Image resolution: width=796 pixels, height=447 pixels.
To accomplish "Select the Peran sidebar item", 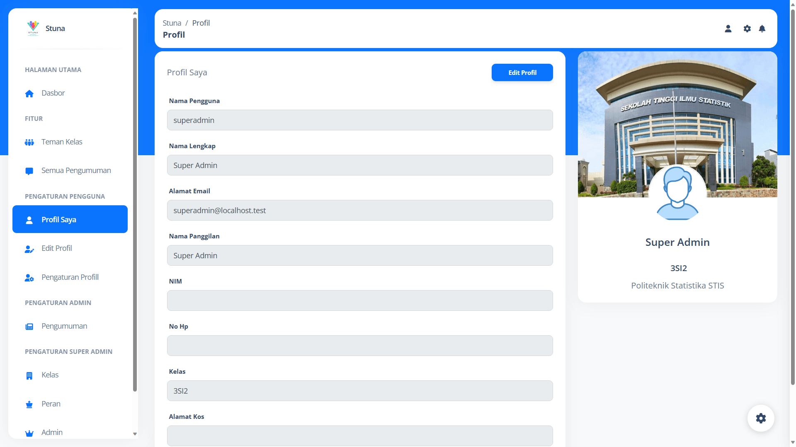I will coord(51,404).
